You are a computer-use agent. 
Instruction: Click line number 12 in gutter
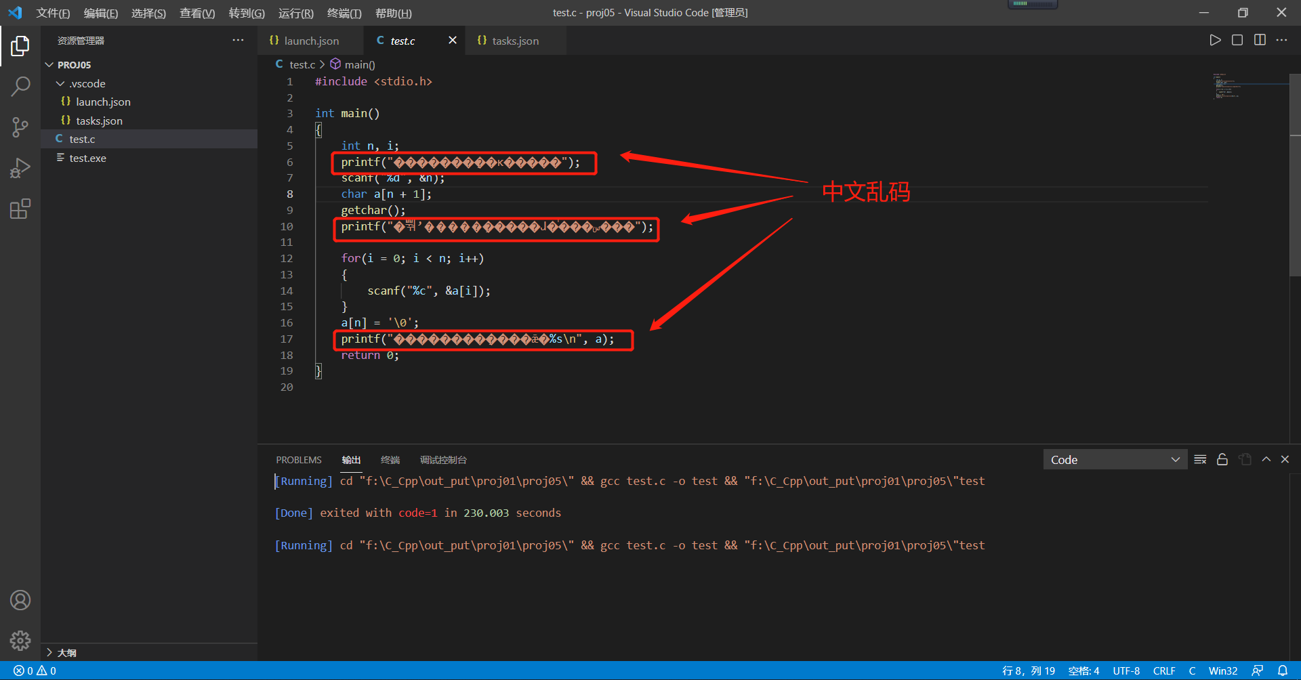287,258
